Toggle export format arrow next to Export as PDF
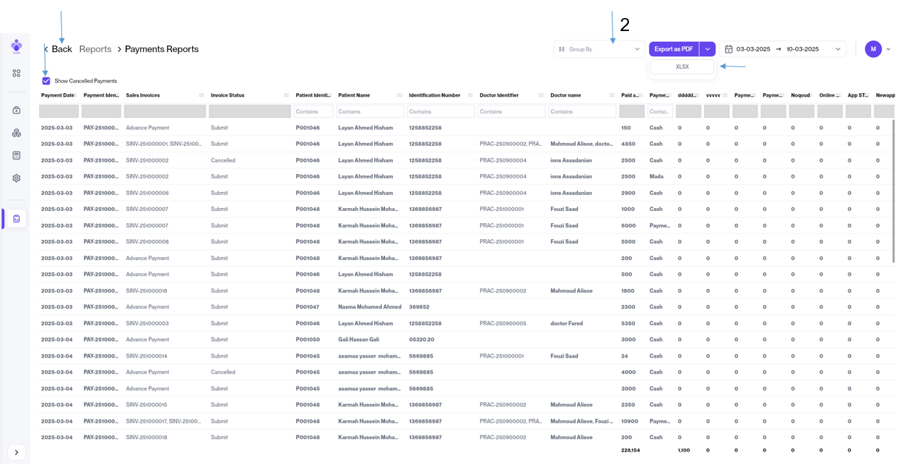The height and width of the screenshot is (471, 915). click(x=708, y=49)
